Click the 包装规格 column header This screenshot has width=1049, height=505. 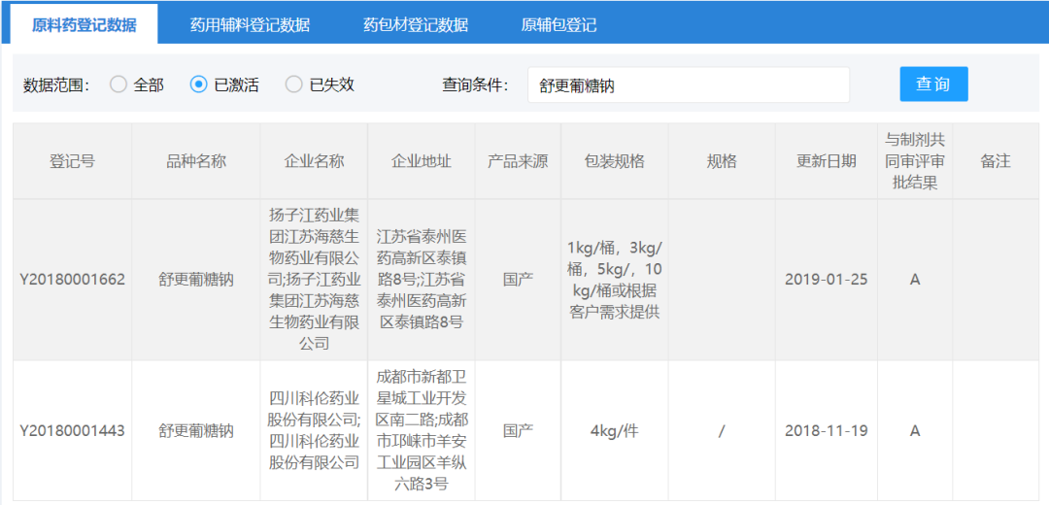coord(615,161)
